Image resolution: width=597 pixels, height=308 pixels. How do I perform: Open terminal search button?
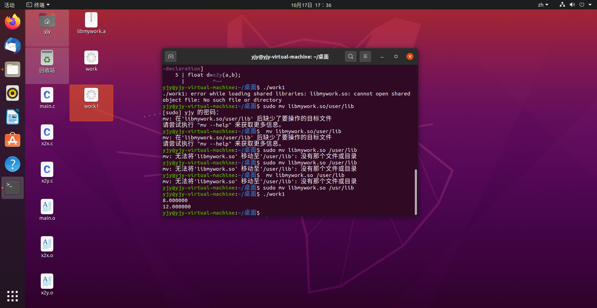[351, 56]
